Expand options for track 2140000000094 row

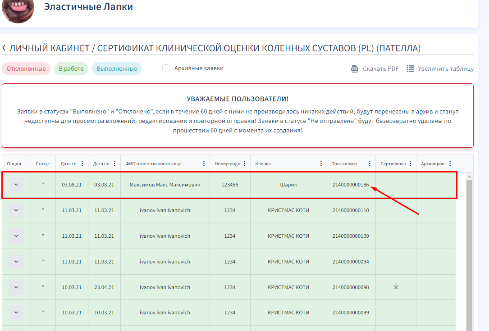coord(16,262)
